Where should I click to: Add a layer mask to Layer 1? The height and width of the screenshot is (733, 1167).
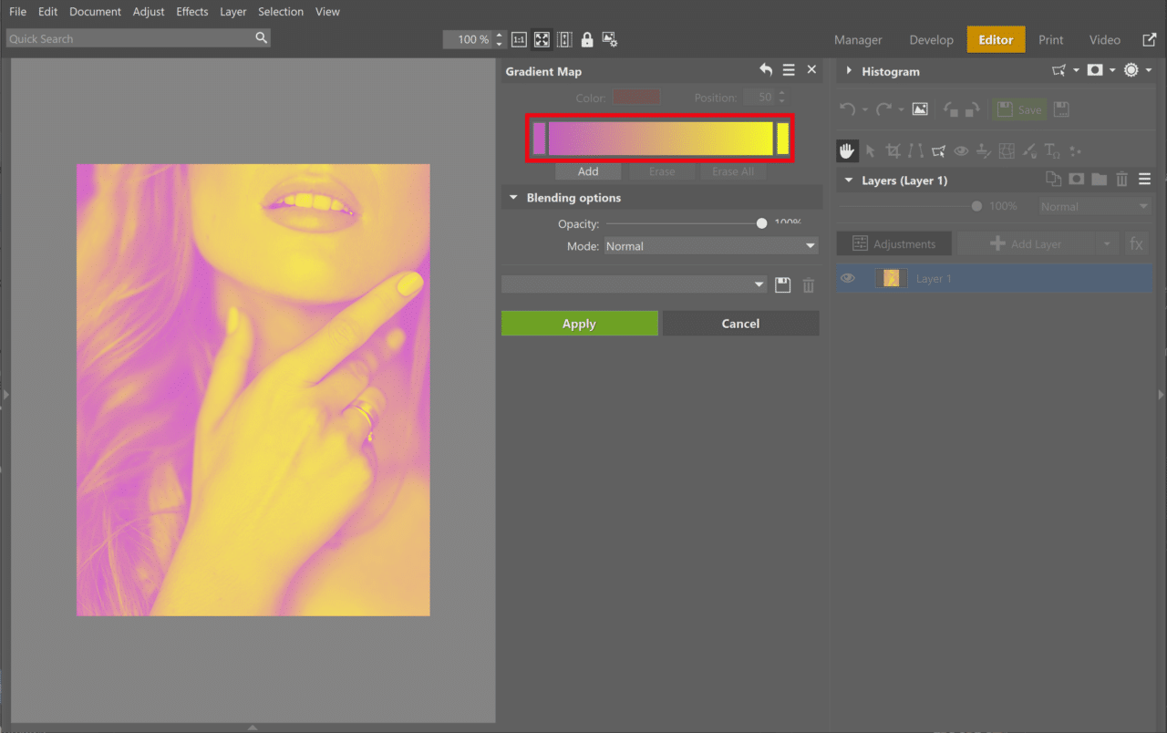[1076, 179]
